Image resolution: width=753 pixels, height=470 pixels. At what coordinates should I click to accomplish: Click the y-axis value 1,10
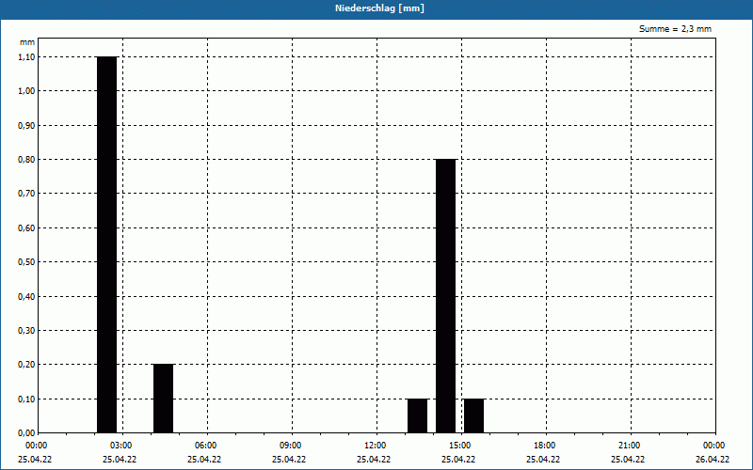[26, 57]
